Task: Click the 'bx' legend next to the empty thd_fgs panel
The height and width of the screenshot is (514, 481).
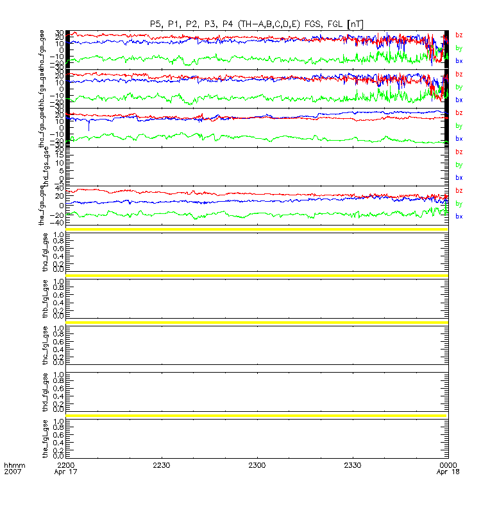Action: click(459, 177)
